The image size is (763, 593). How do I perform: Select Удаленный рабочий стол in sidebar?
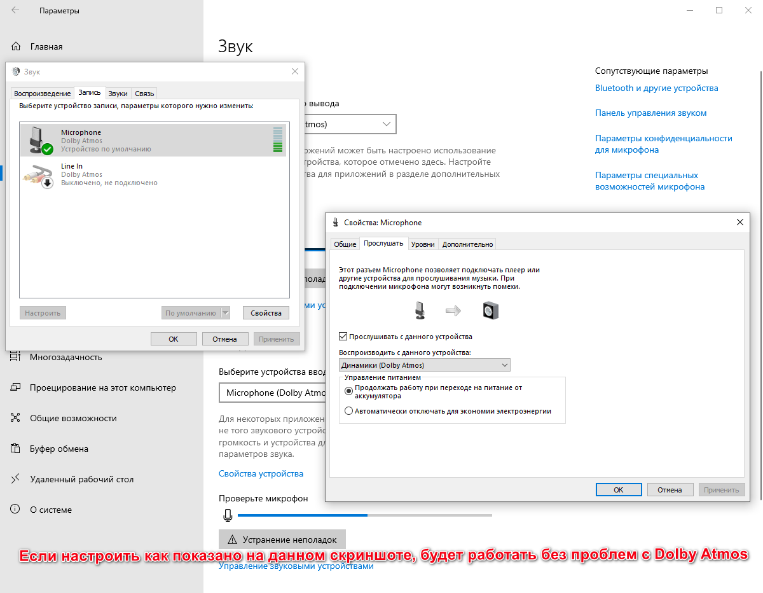pyautogui.click(x=82, y=479)
